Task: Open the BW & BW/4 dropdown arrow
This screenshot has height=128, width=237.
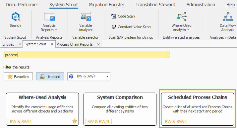Action: (x=107, y=76)
